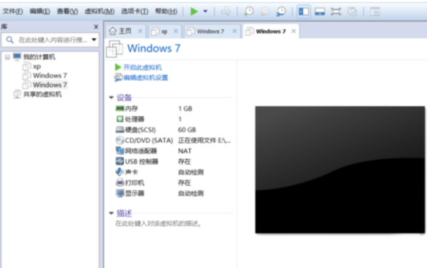Collapse the 设备 section
This screenshot has width=427, height=268.
(x=111, y=97)
